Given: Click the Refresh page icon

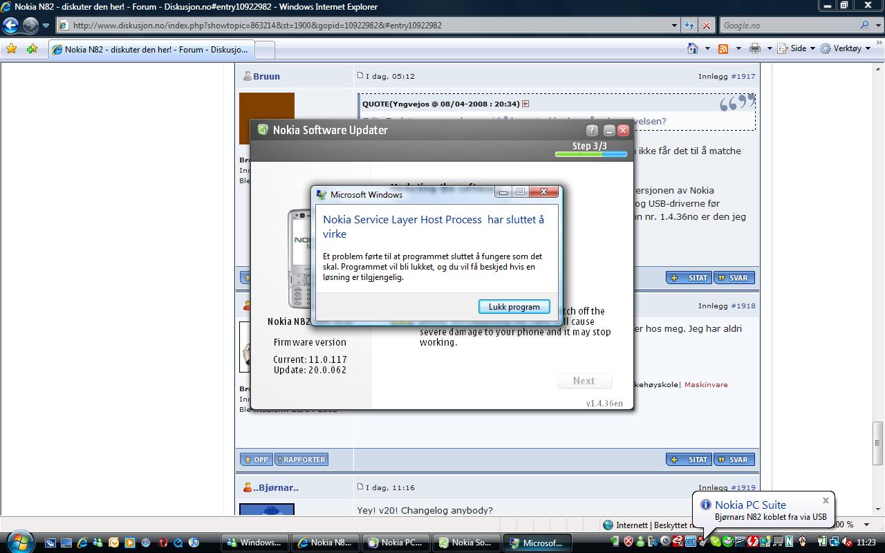Looking at the screenshot, I should (689, 26).
